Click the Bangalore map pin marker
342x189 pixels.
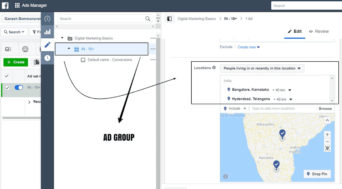pyautogui.click(x=276, y=165)
